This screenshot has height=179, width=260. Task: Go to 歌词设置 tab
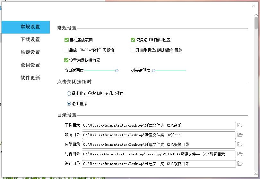(30, 65)
